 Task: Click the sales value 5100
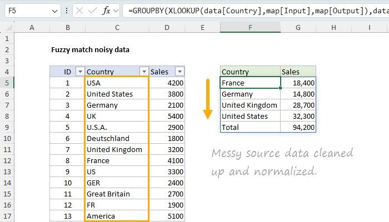[x=167, y=216]
